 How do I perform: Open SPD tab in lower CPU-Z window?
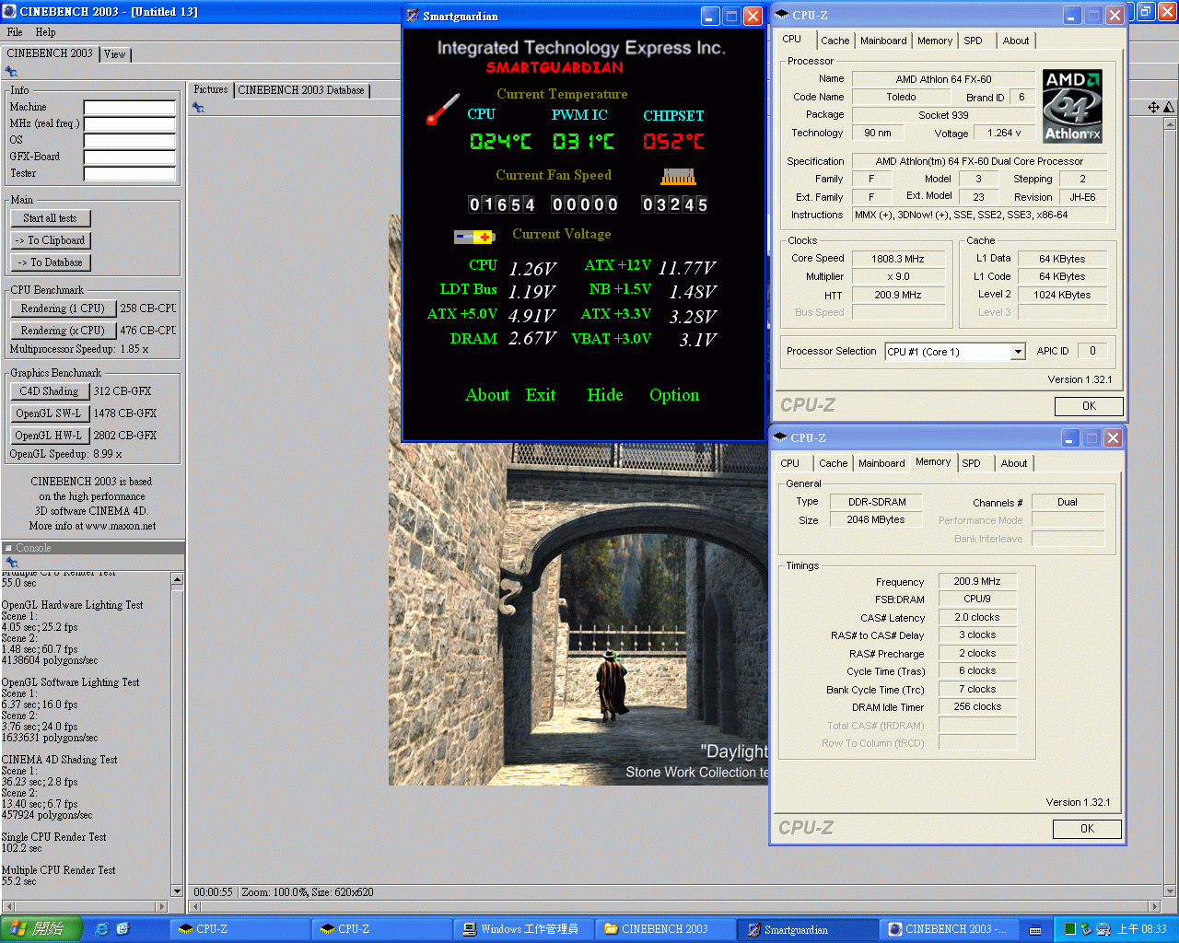click(x=971, y=463)
